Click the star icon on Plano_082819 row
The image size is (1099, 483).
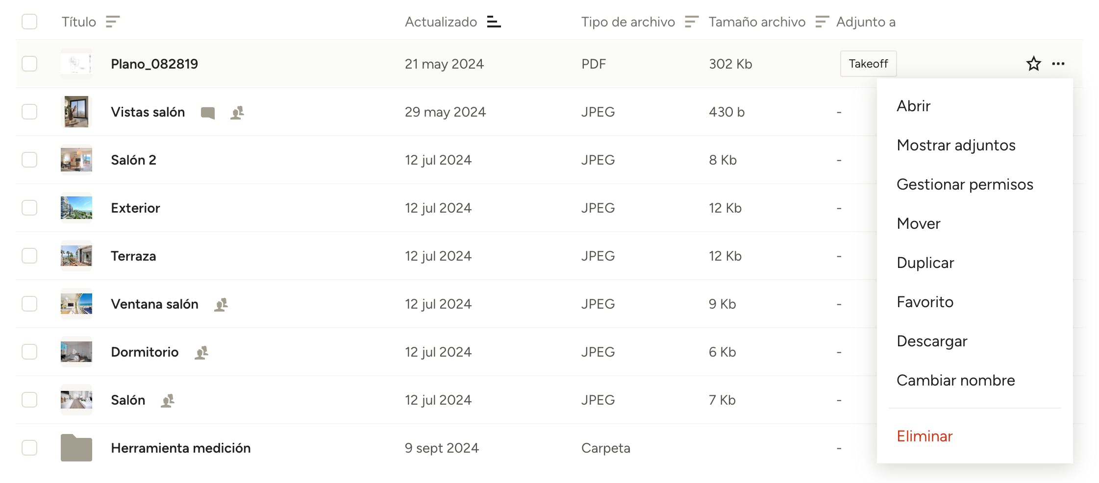pyautogui.click(x=1033, y=64)
